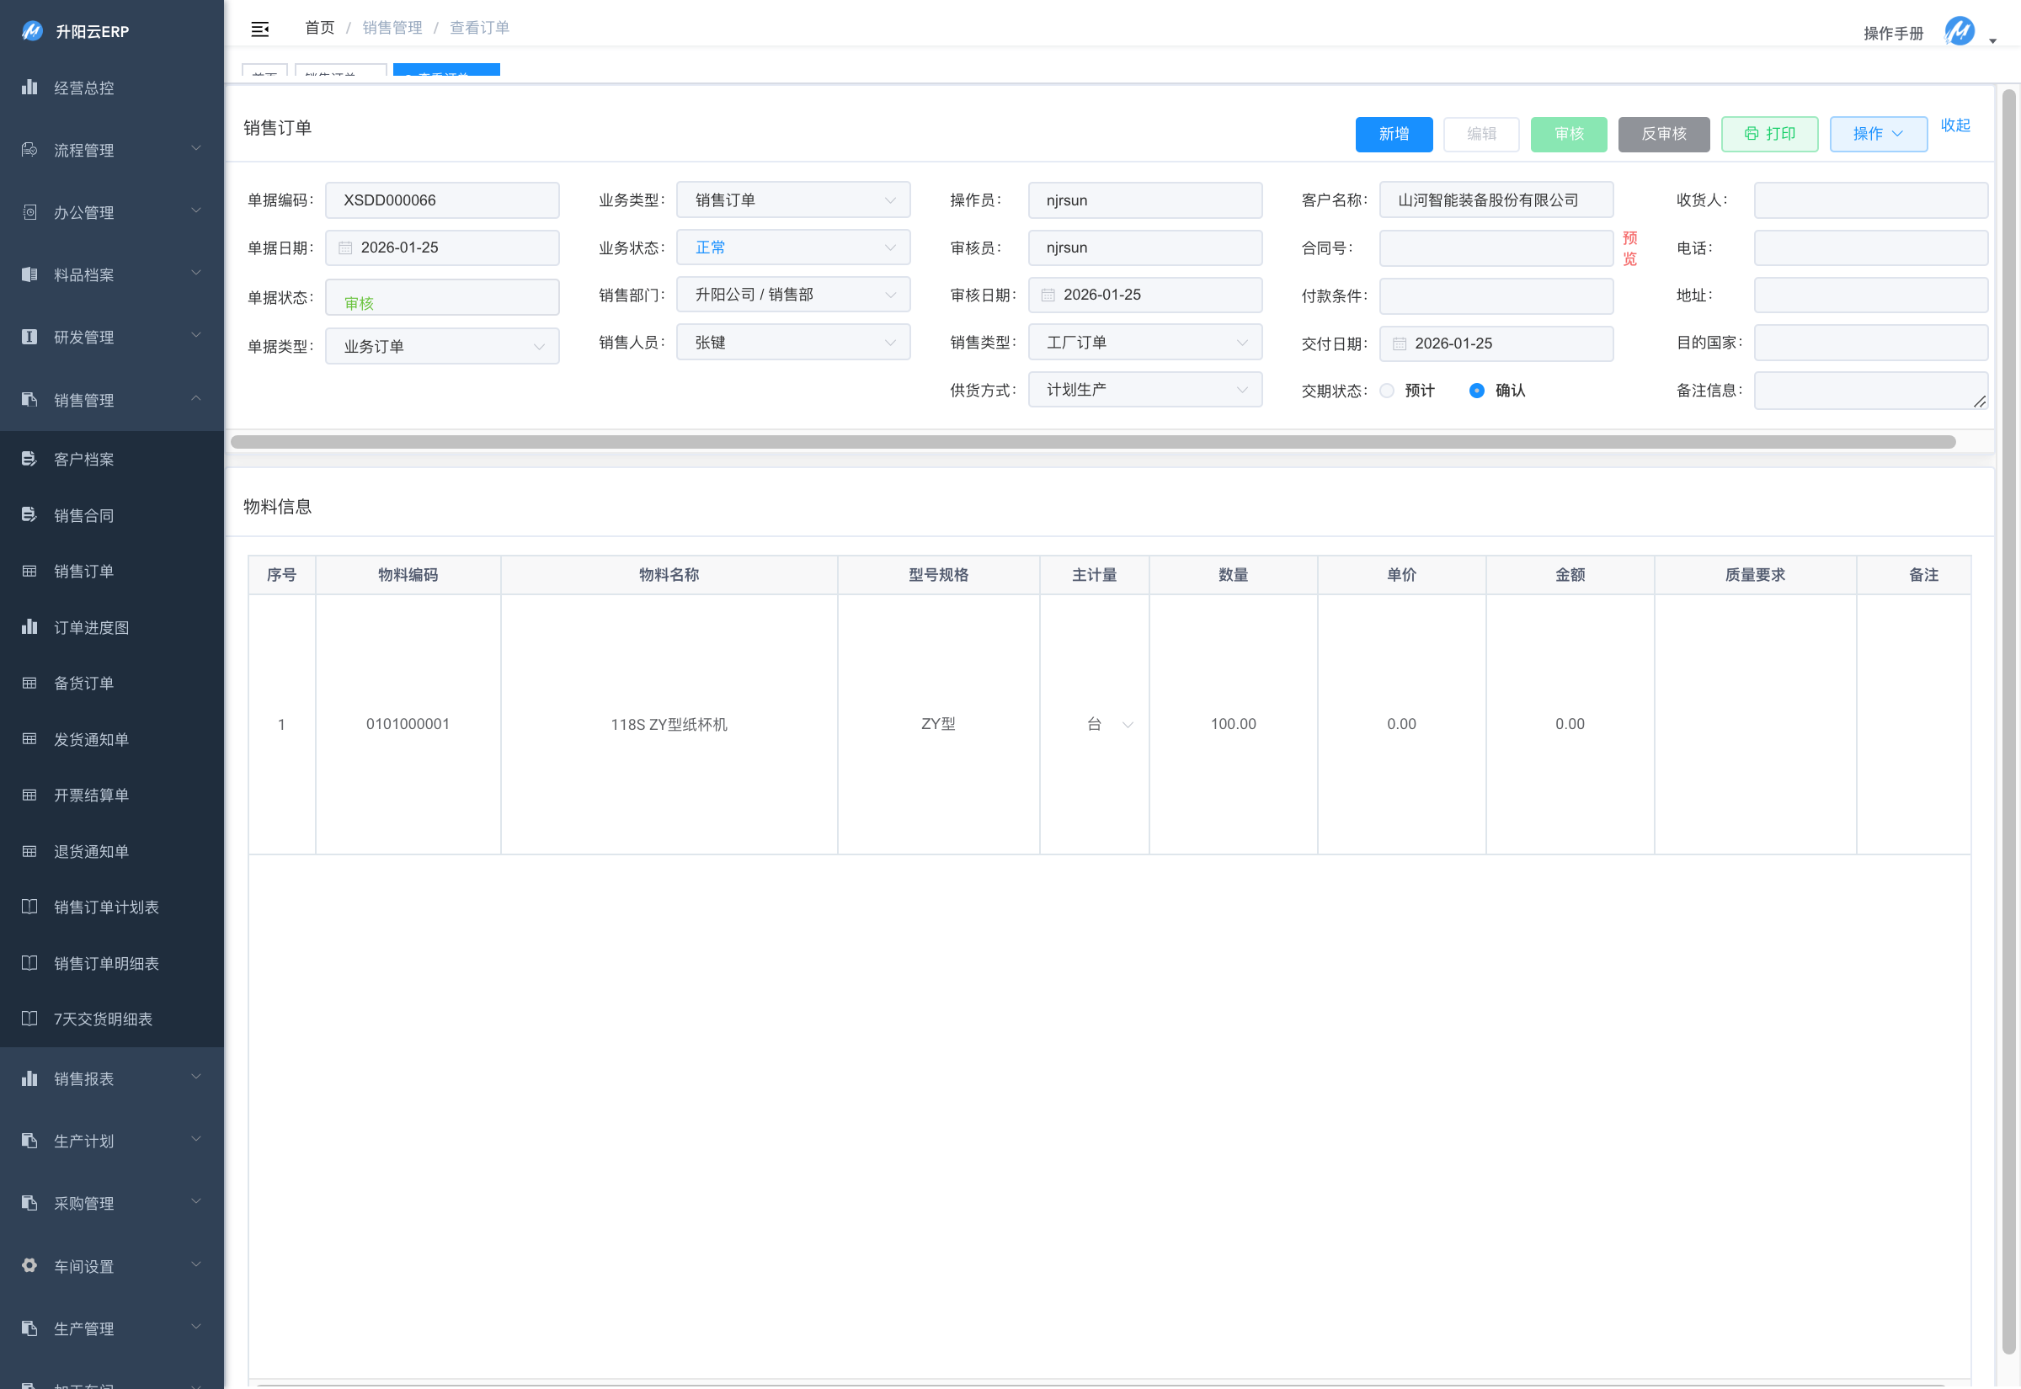Click the sidebar collapse hamburger icon

(259, 29)
